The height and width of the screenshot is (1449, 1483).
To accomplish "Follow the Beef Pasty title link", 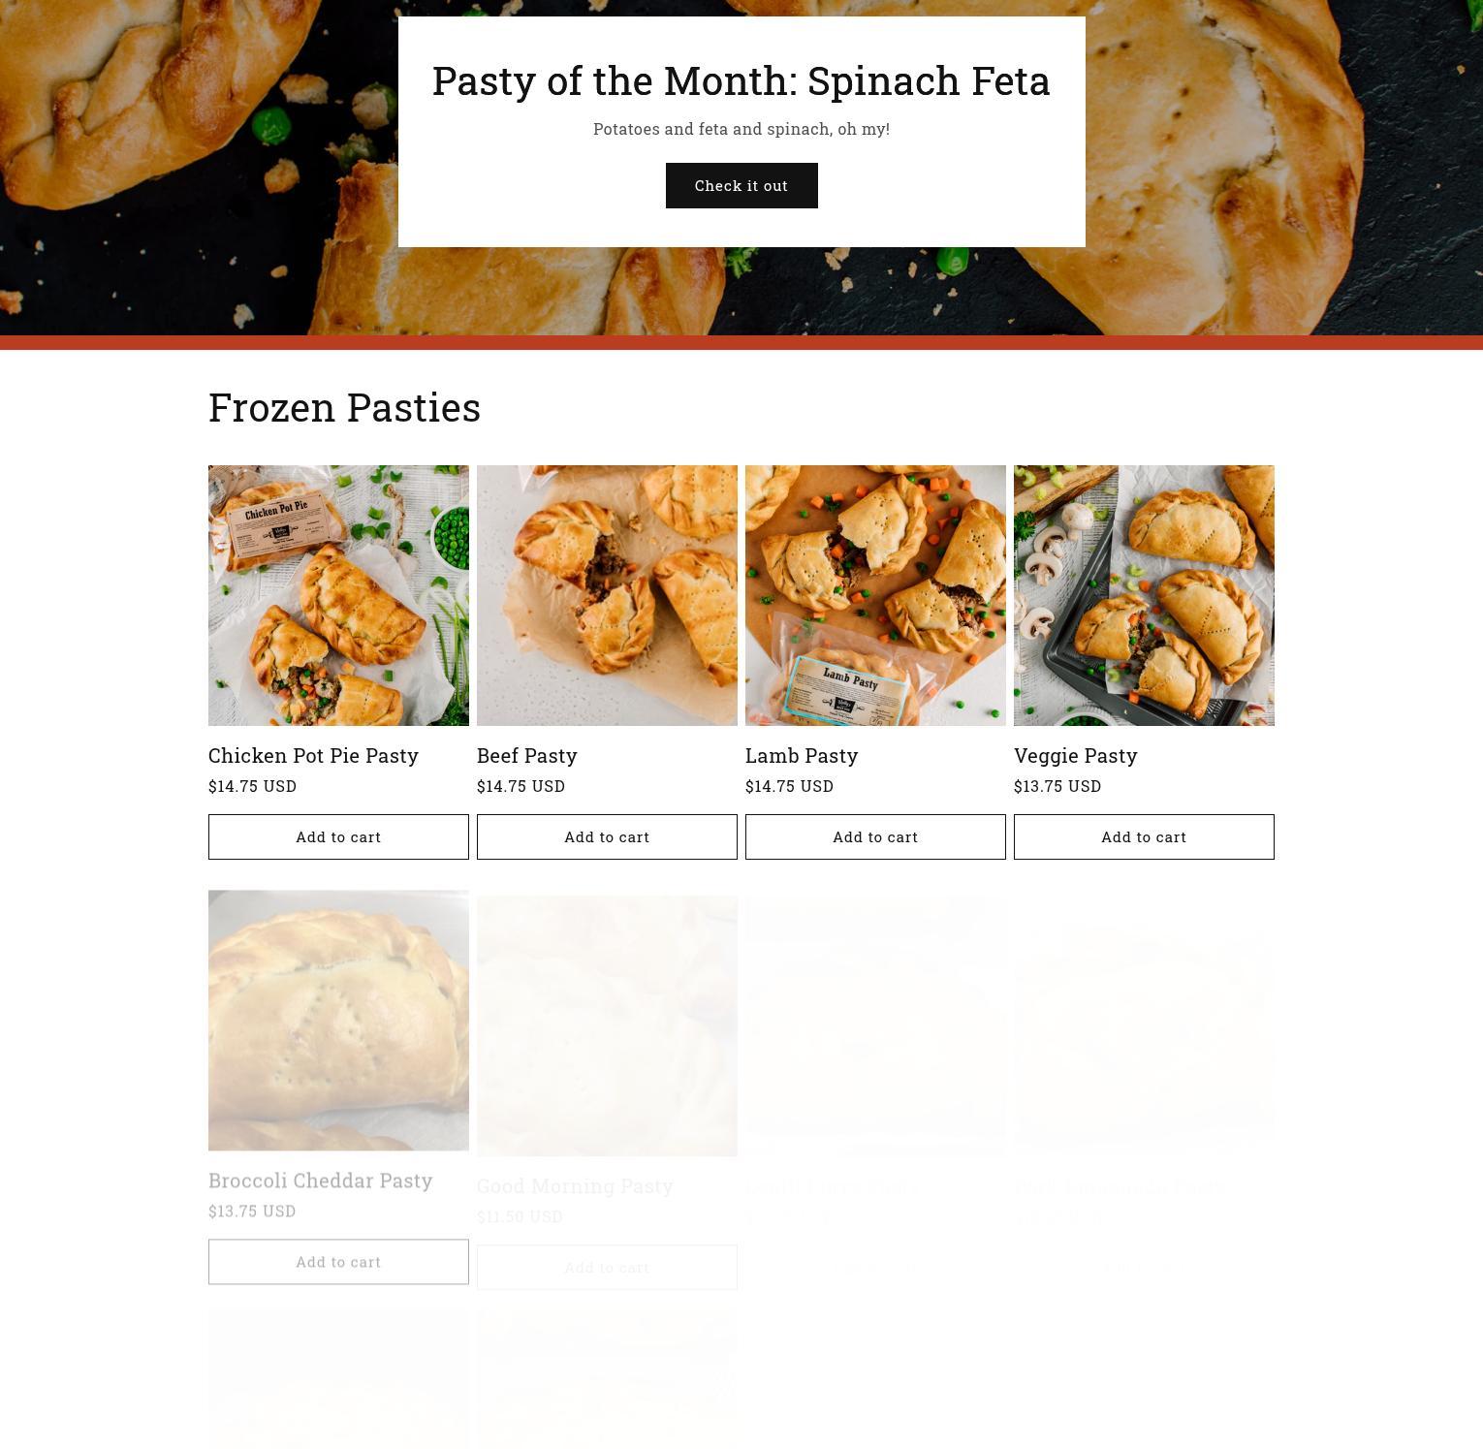I will (x=526, y=755).
